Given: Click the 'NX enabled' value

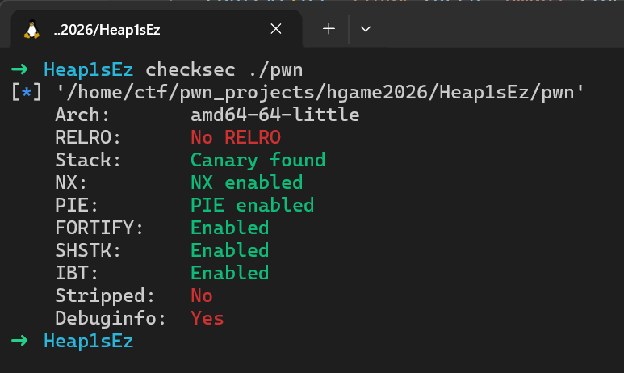Looking at the screenshot, I should coord(246,182).
